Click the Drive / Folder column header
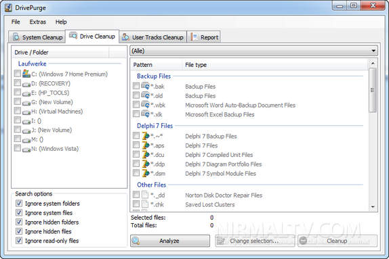Image resolution: width=389 pixels, height=259 pixels. tap(60, 53)
